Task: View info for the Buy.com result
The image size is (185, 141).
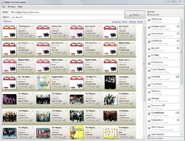Action: click(66, 43)
